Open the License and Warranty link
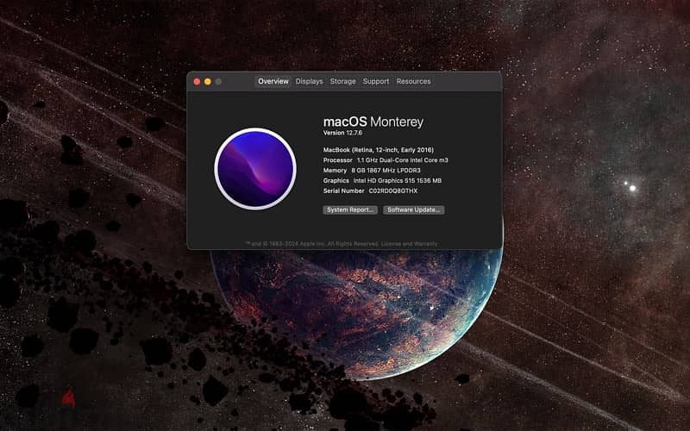Image resolution: width=690 pixels, height=431 pixels. pyautogui.click(x=409, y=244)
